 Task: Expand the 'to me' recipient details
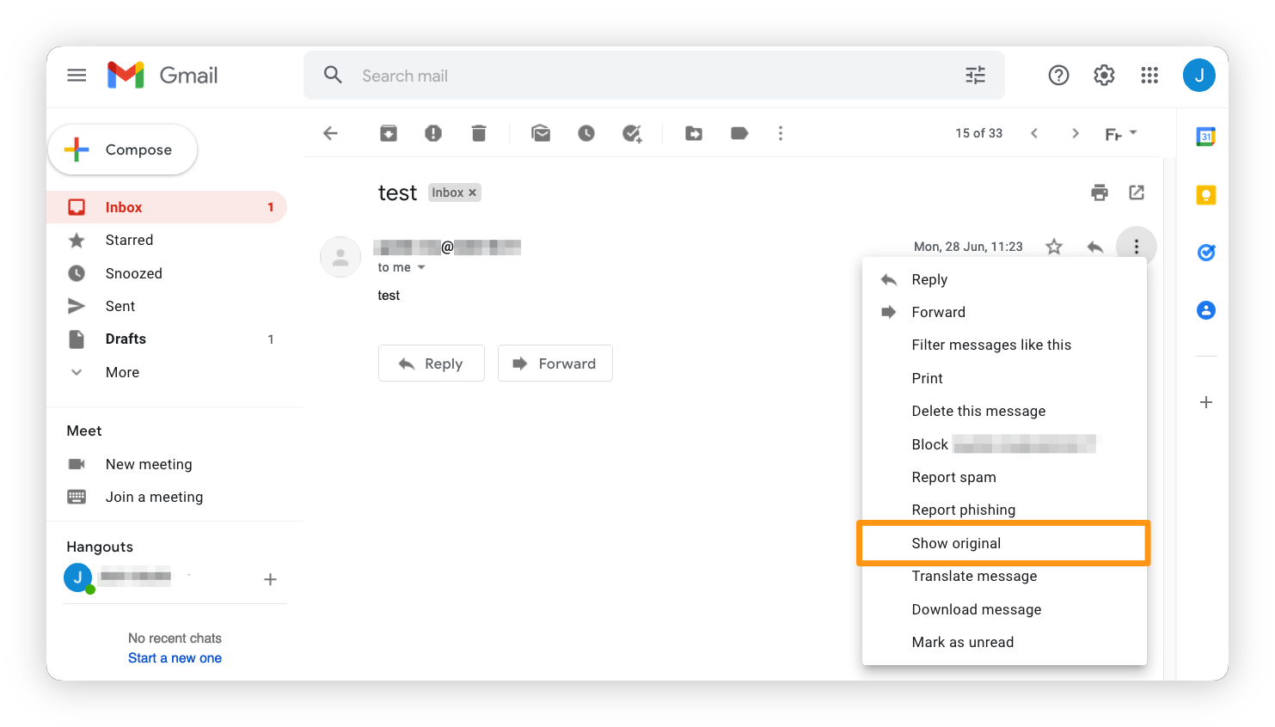coord(401,267)
